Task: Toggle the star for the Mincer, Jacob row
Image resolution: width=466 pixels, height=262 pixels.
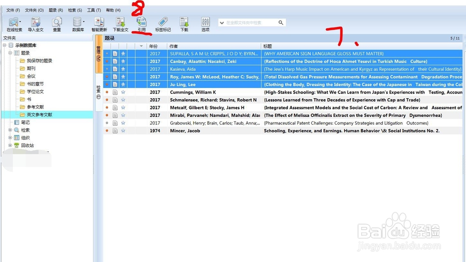Action: 123,131
